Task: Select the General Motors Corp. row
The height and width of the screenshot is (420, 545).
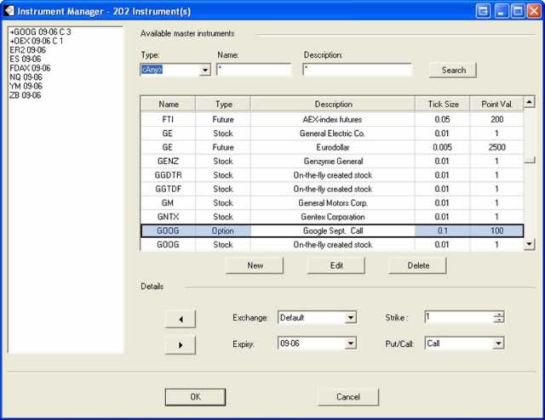Action: (332, 202)
